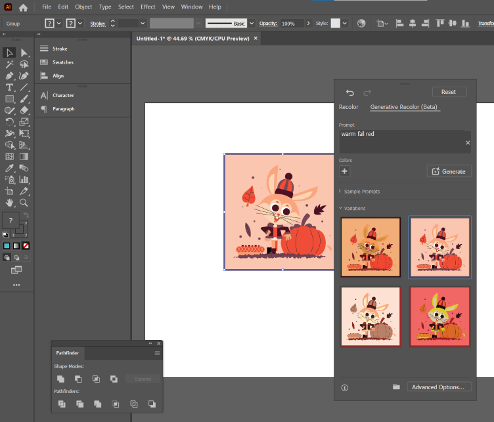The height and width of the screenshot is (422, 494).
Task: Select the red background variation thumbnail
Action: point(439,316)
